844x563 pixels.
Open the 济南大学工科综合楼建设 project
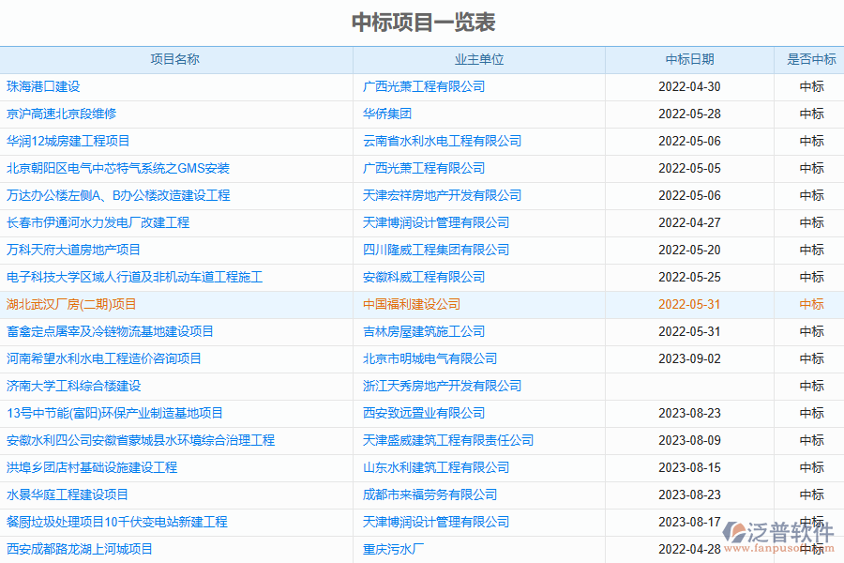click(73, 386)
